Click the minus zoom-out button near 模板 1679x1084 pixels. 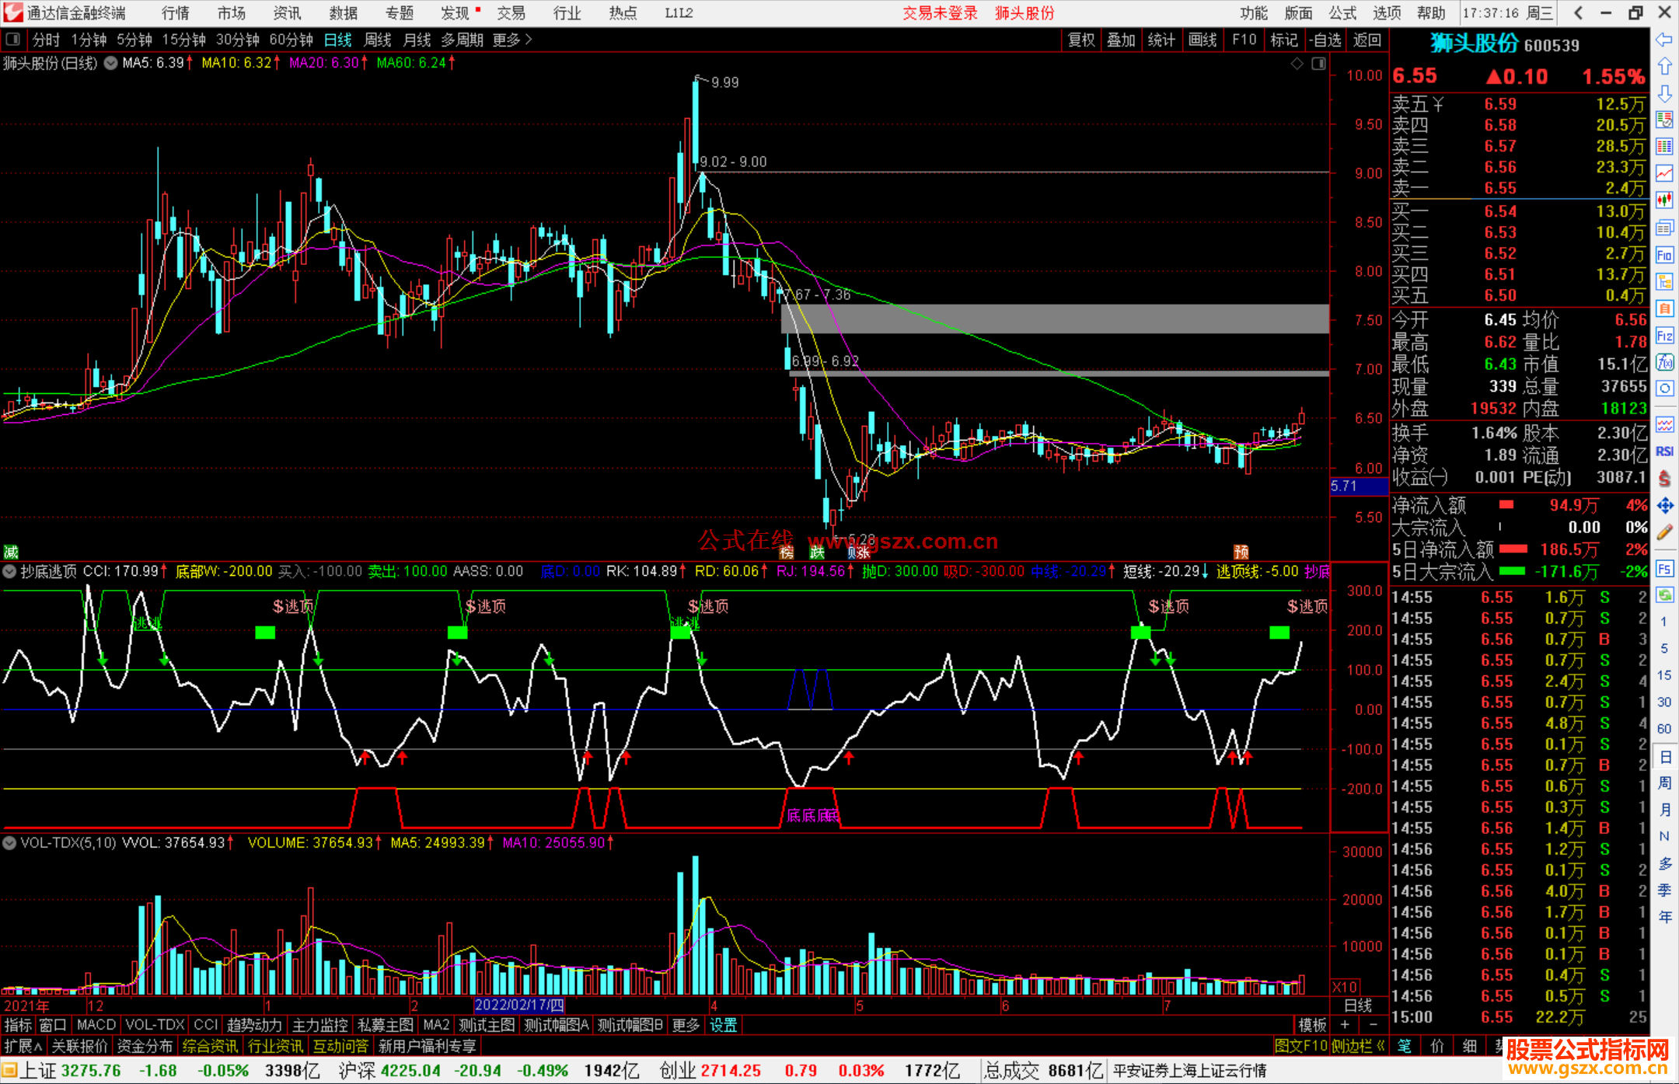[1374, 1025]
